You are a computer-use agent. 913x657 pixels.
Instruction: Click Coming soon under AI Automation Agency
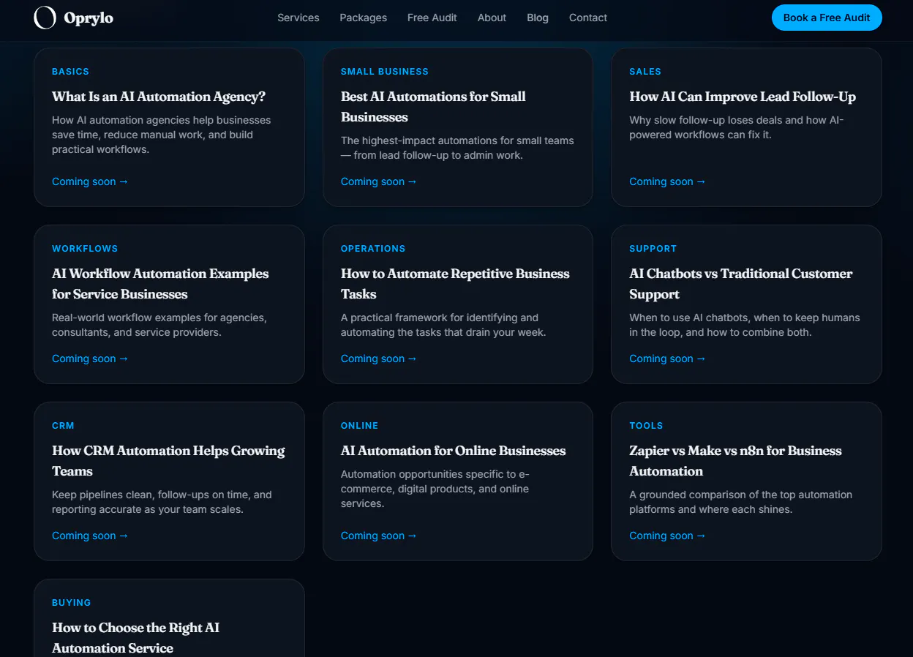(90, 181)
